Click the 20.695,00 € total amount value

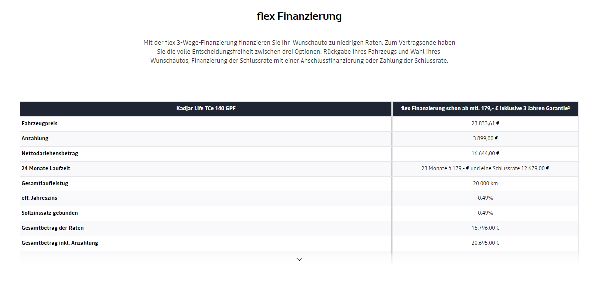485,243
